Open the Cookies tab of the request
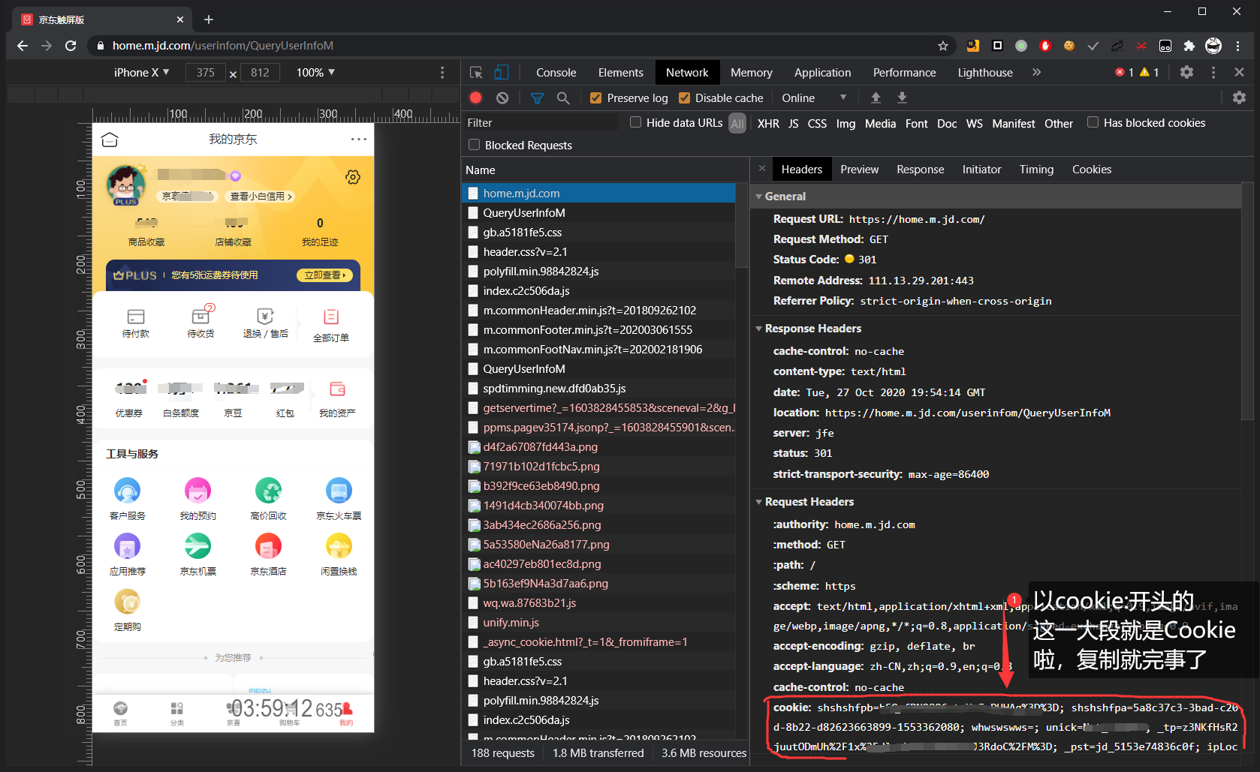1260x772 pixels. coord(1091,170)
